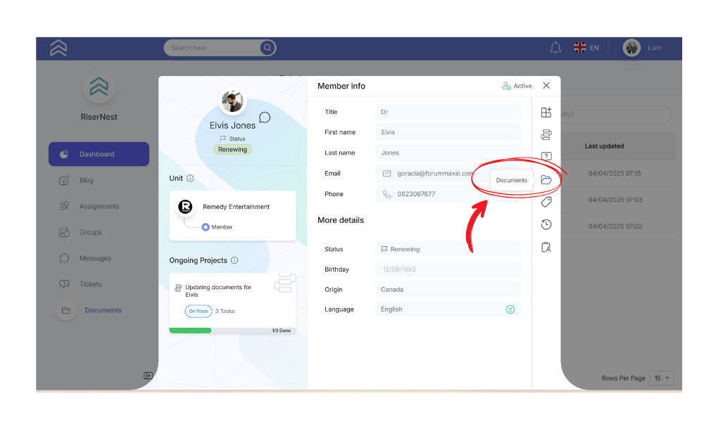704x422 pixels.
Task: Click the First name field showing Elvis
Action: point(448,132)
